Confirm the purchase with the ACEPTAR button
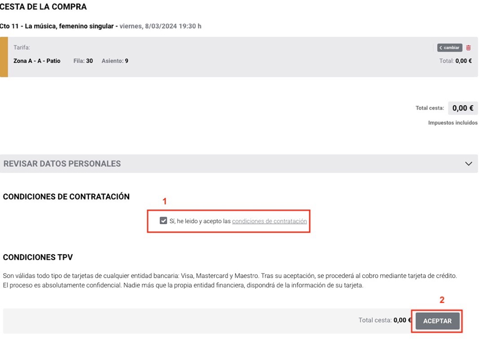479x340 pixels. [x=437, y=321]
